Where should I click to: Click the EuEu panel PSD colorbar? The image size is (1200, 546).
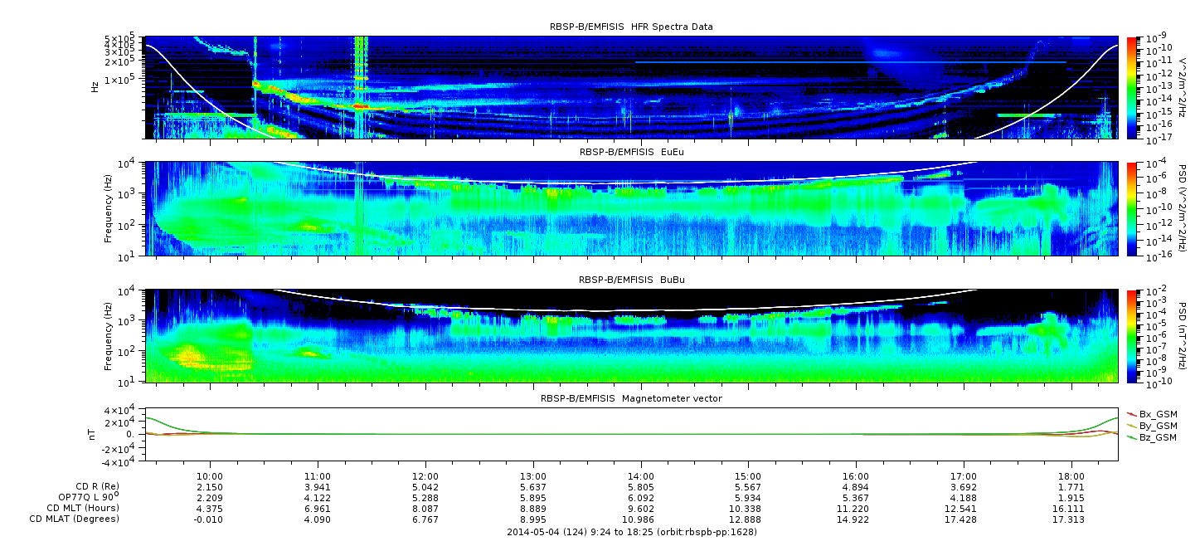coord(1133,209)
